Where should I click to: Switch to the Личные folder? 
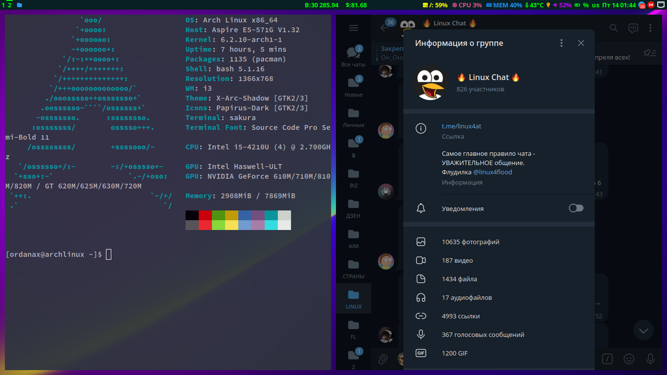point(354,117)
